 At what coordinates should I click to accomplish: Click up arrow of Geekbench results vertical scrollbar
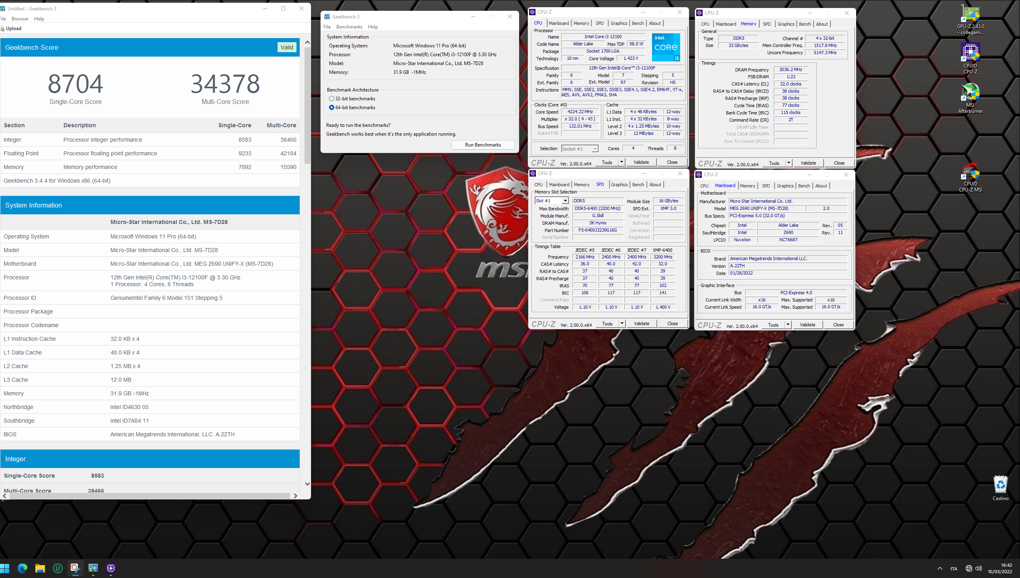307,42
